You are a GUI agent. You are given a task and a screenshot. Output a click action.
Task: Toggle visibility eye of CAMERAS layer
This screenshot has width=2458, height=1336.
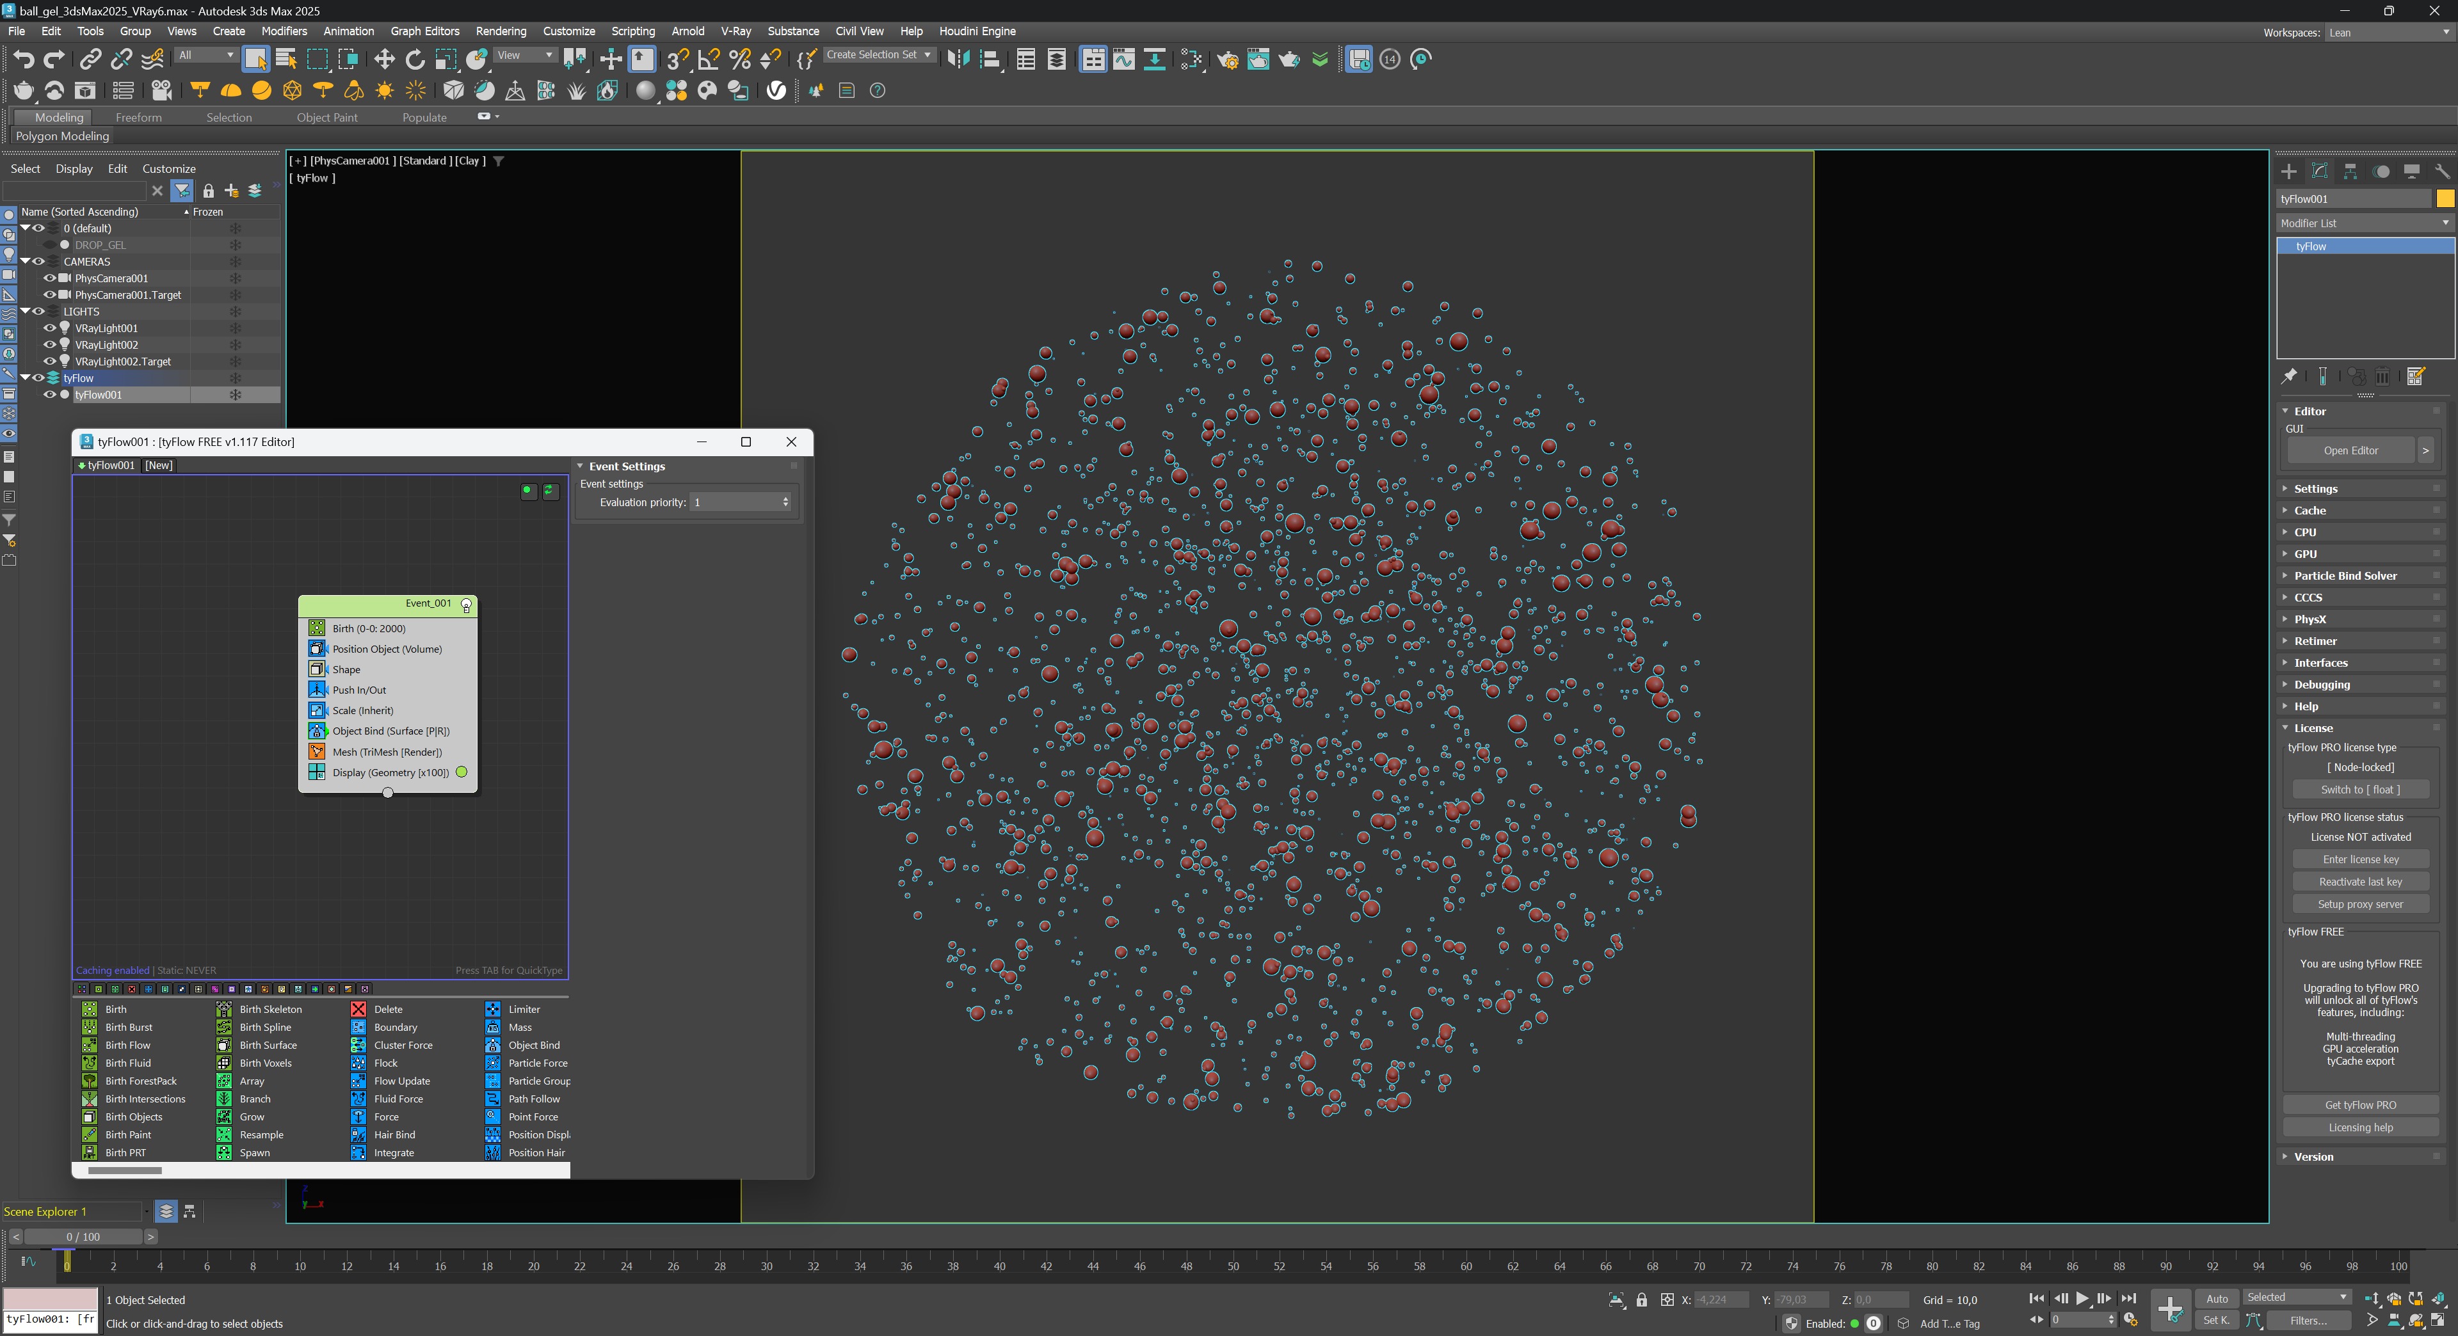pyautogui.click(x=38, y=261)
